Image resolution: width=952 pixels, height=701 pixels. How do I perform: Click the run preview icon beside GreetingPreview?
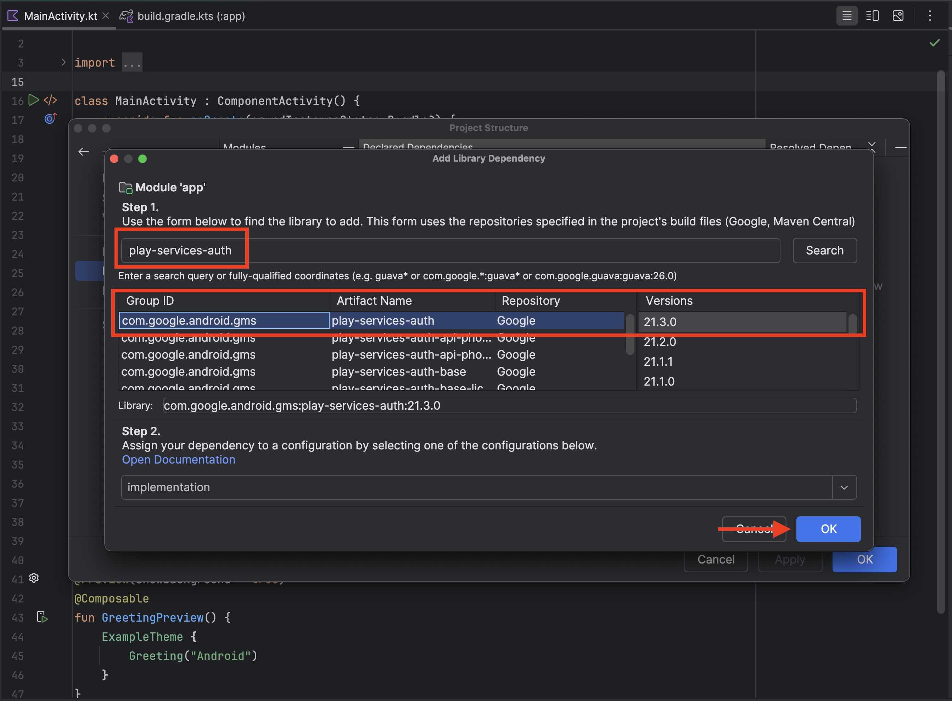coord(42,617)
